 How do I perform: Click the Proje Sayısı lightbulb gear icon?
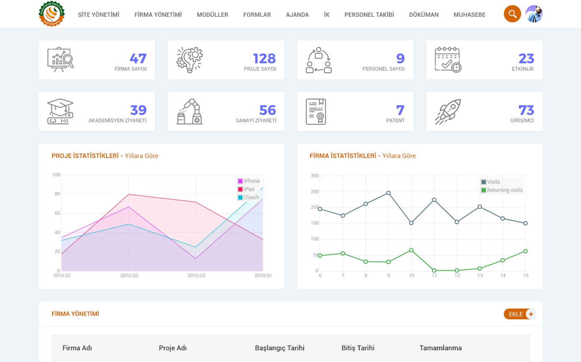tap(190, 60)
